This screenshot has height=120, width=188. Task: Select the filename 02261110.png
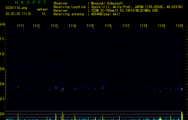coord(16,8)
